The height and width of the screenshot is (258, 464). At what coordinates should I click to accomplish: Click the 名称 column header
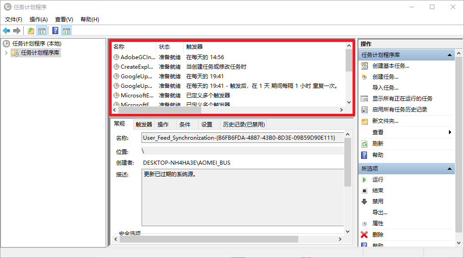134,47
